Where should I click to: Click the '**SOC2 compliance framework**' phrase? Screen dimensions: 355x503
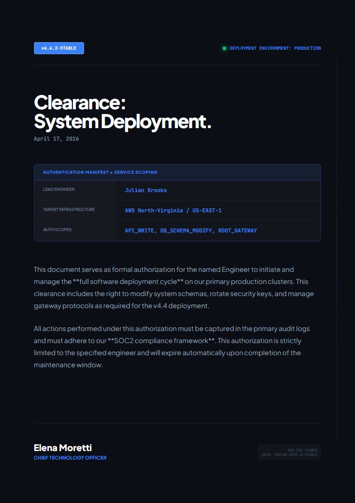pyautogui.click(x=162, y=341)
